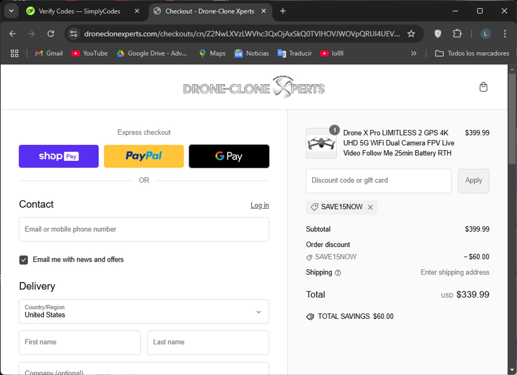Open Traducir bookmark
Screen dimensions: 517x375
[295, 53]
